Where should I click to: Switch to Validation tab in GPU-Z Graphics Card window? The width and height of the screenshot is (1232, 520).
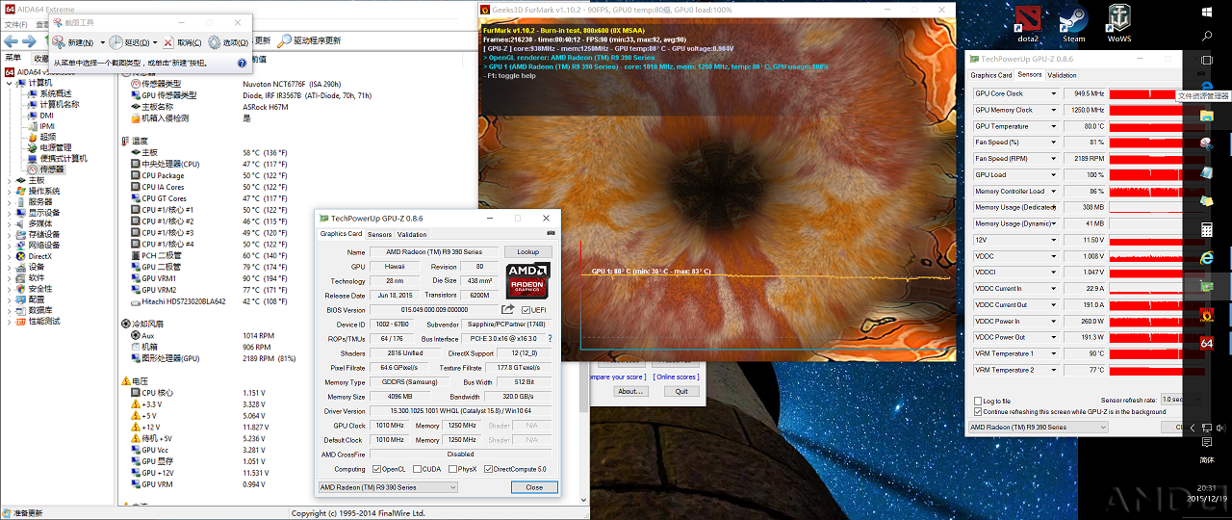[412, 234]
